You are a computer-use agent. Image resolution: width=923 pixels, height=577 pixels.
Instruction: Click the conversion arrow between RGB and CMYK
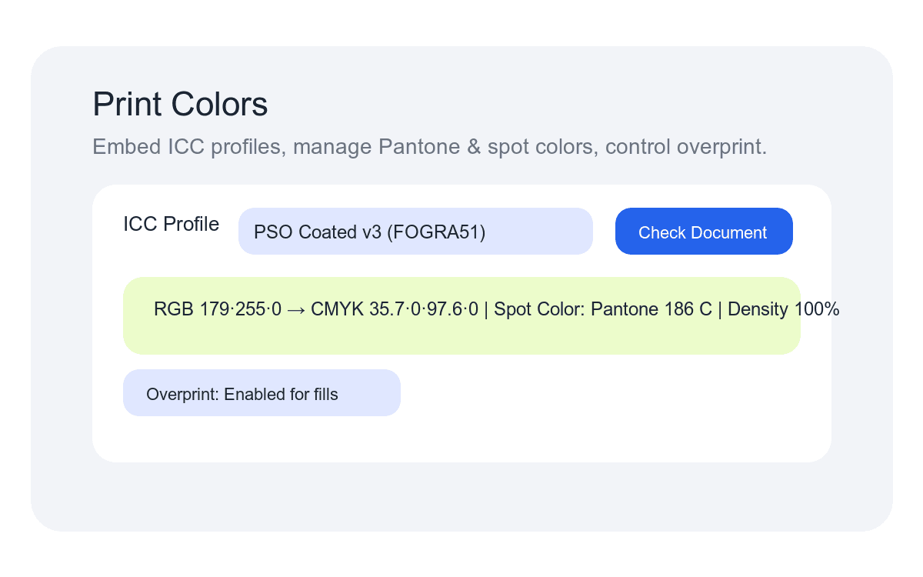click(298, 309)
